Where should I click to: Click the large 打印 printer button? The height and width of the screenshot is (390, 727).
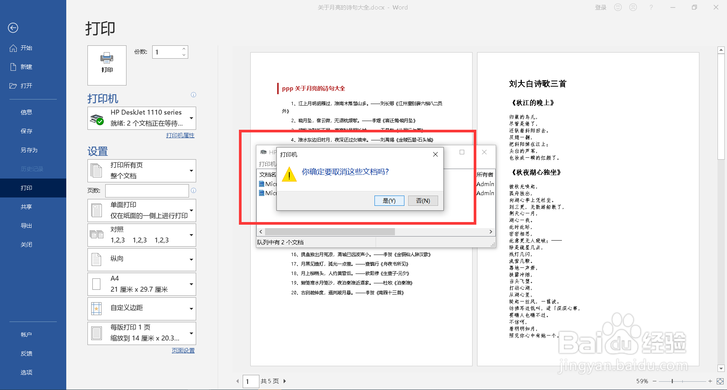pyautogui.click(x=107, y=65)
